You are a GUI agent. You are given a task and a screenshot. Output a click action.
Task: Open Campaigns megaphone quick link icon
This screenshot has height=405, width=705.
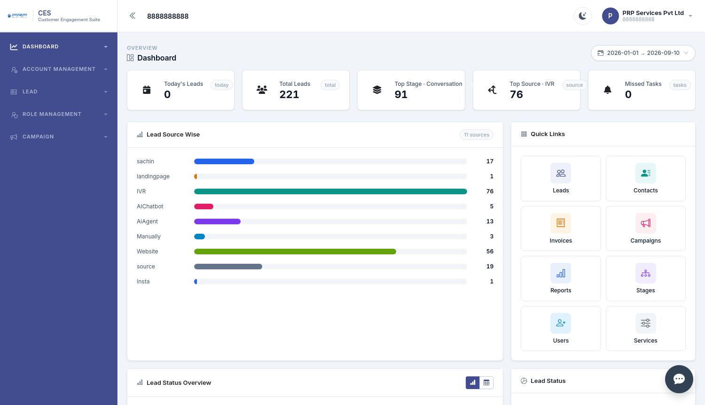point(646,223)
